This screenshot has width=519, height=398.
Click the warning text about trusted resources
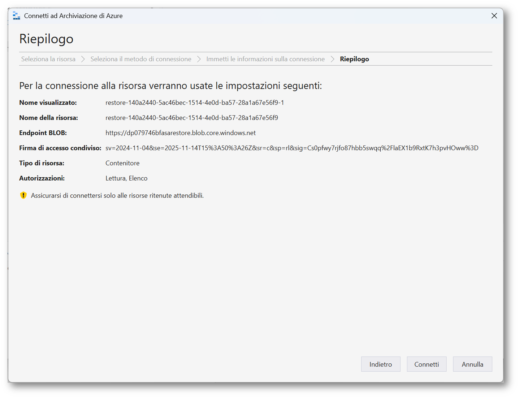(117, 196)
